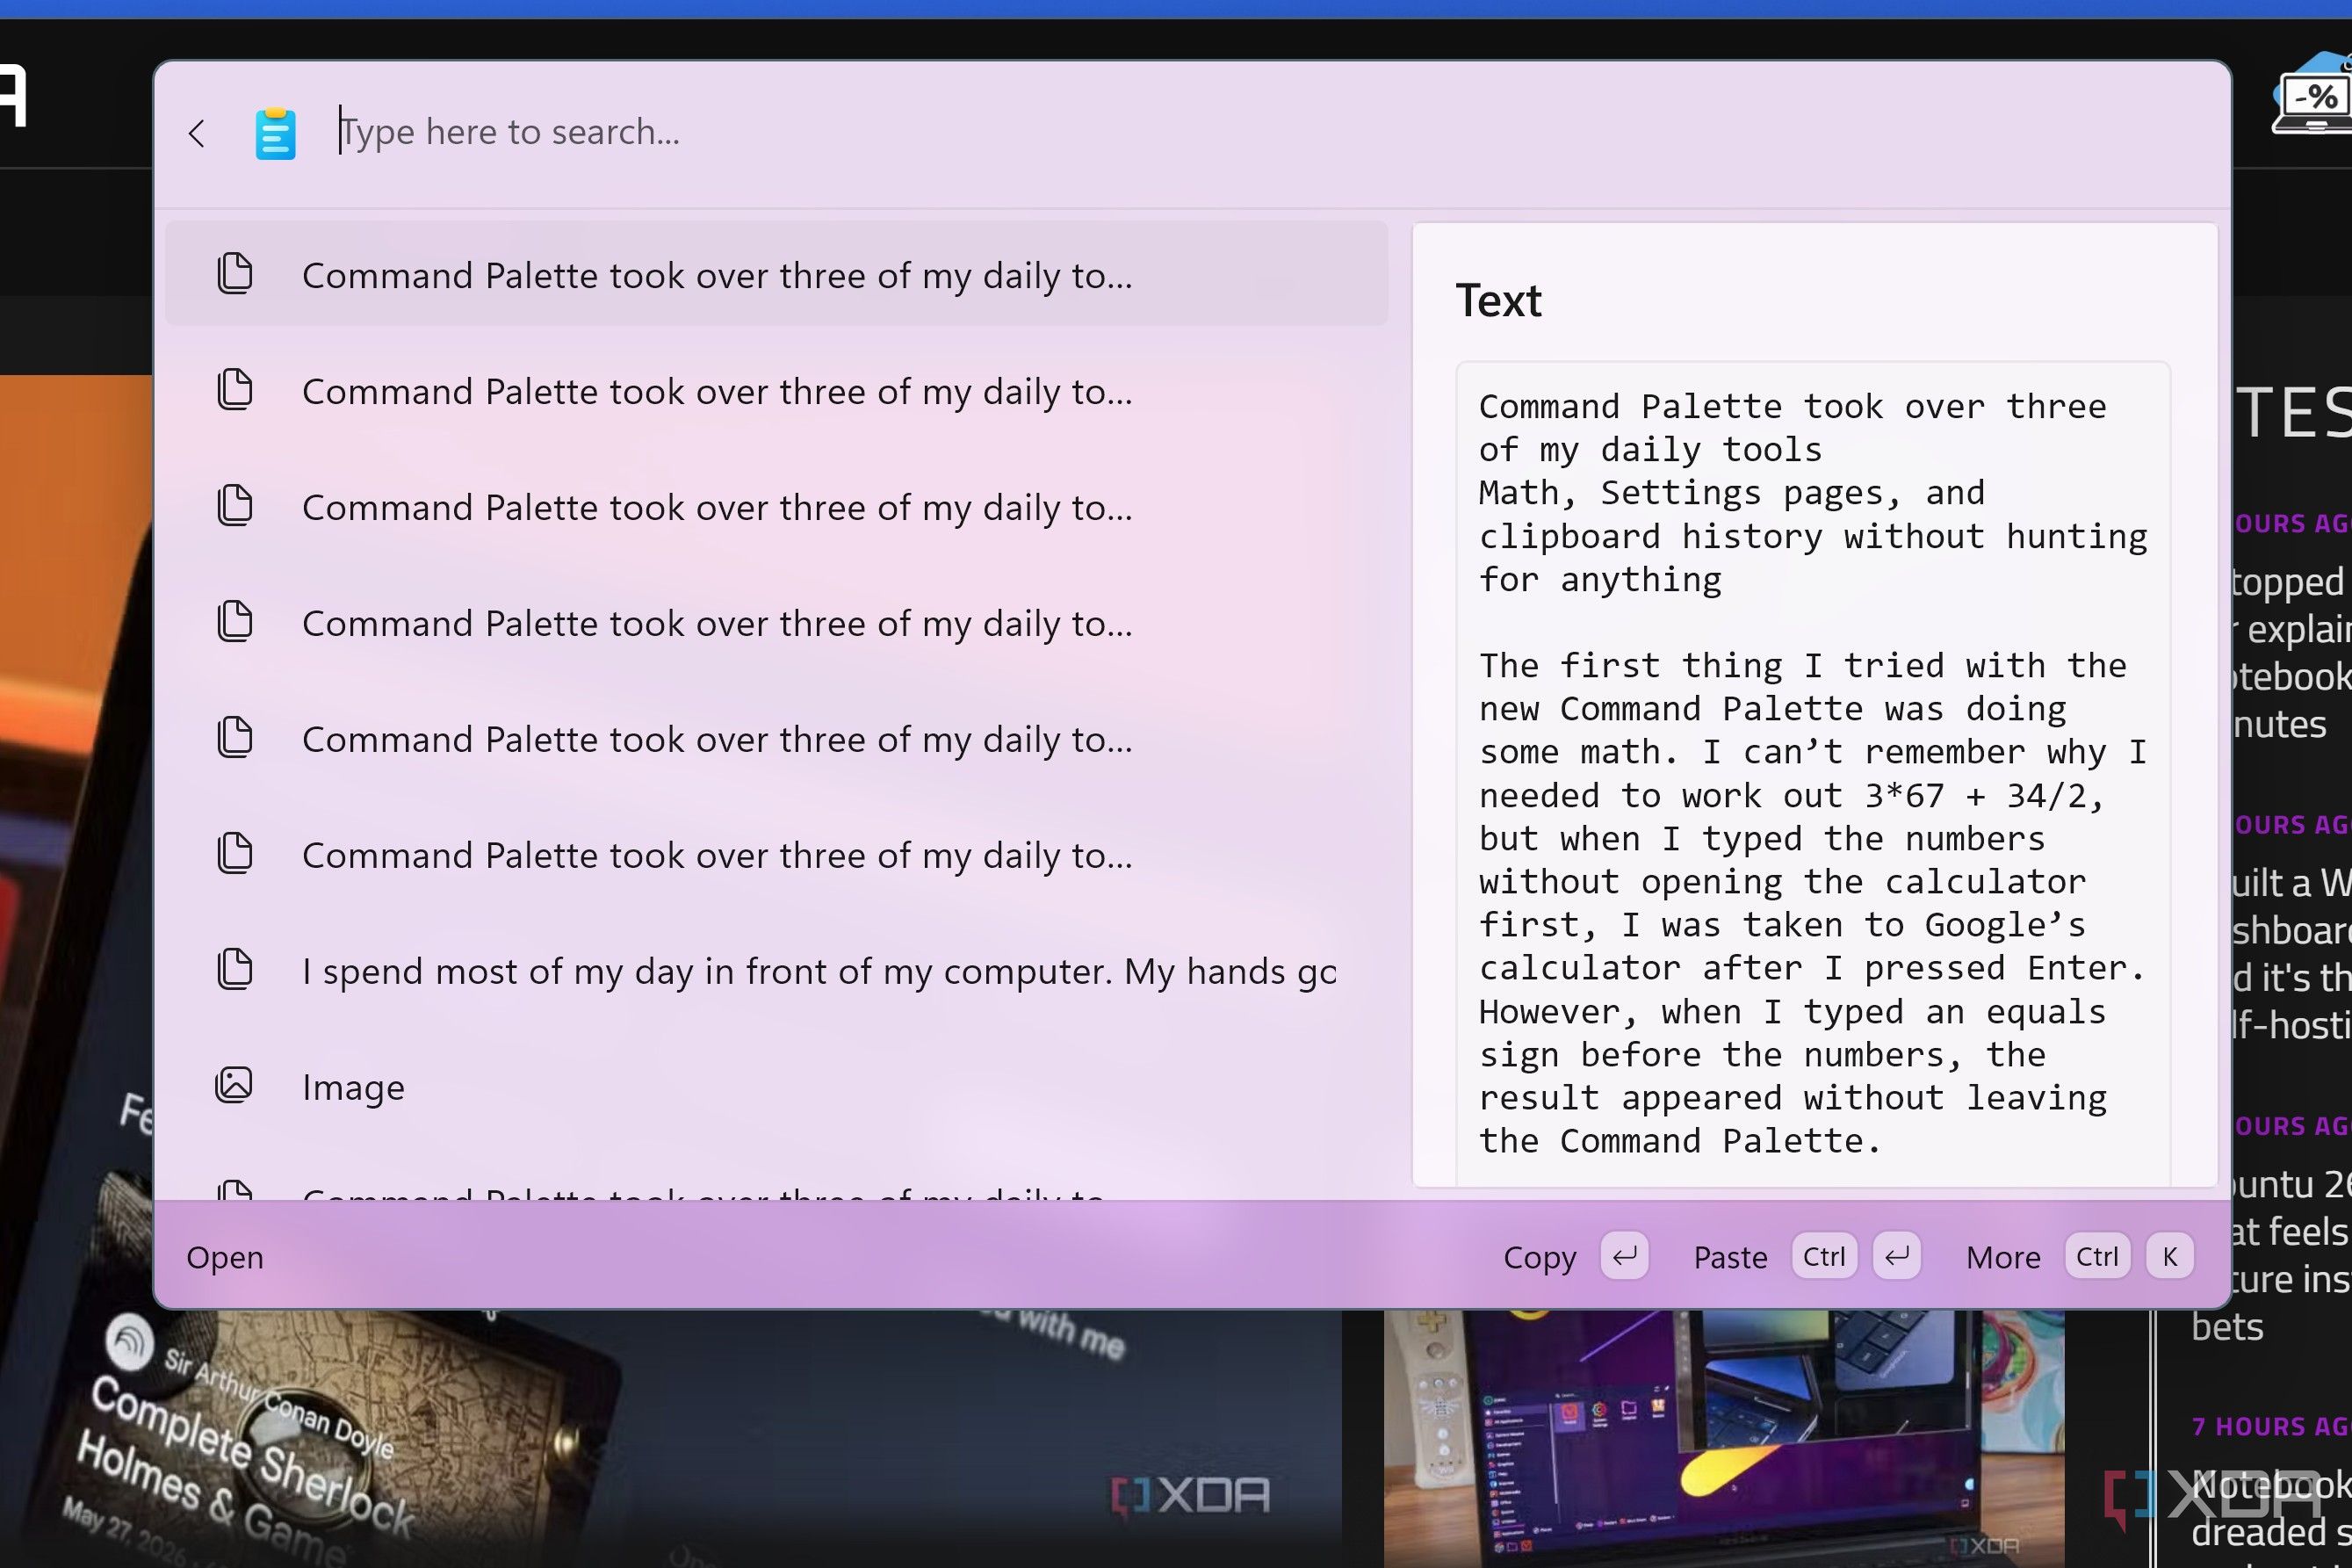Click the 'Text' heading in preview pane
The image size is (2352, 1568).
click(1498, 301)
